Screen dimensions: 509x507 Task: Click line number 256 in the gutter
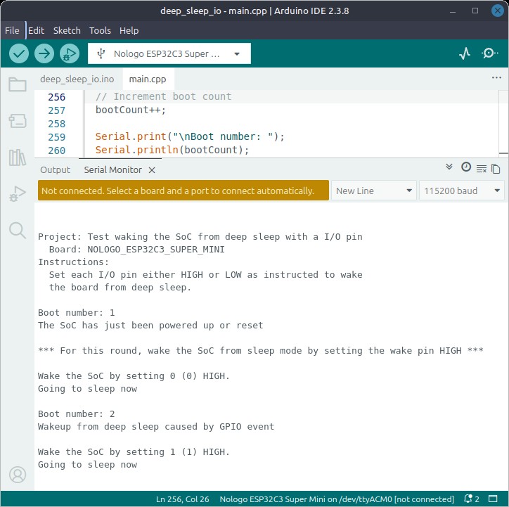(x=57, y=97)
